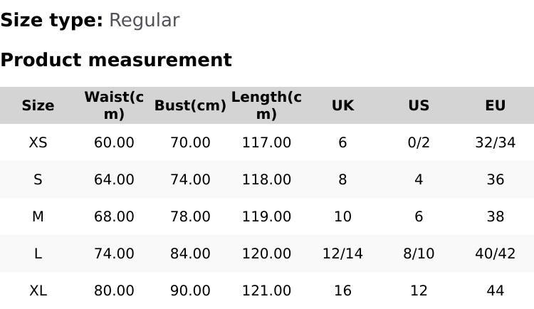This screenshot has width=534, height=309.
Task: Select the 8/10 US size cell
Action: (419, 253)
